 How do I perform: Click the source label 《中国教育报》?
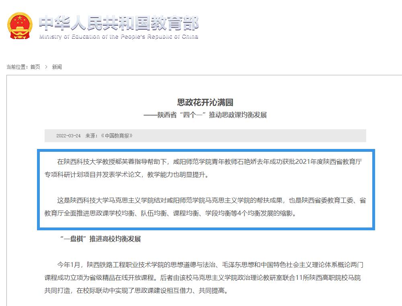[x=117, y=136]
